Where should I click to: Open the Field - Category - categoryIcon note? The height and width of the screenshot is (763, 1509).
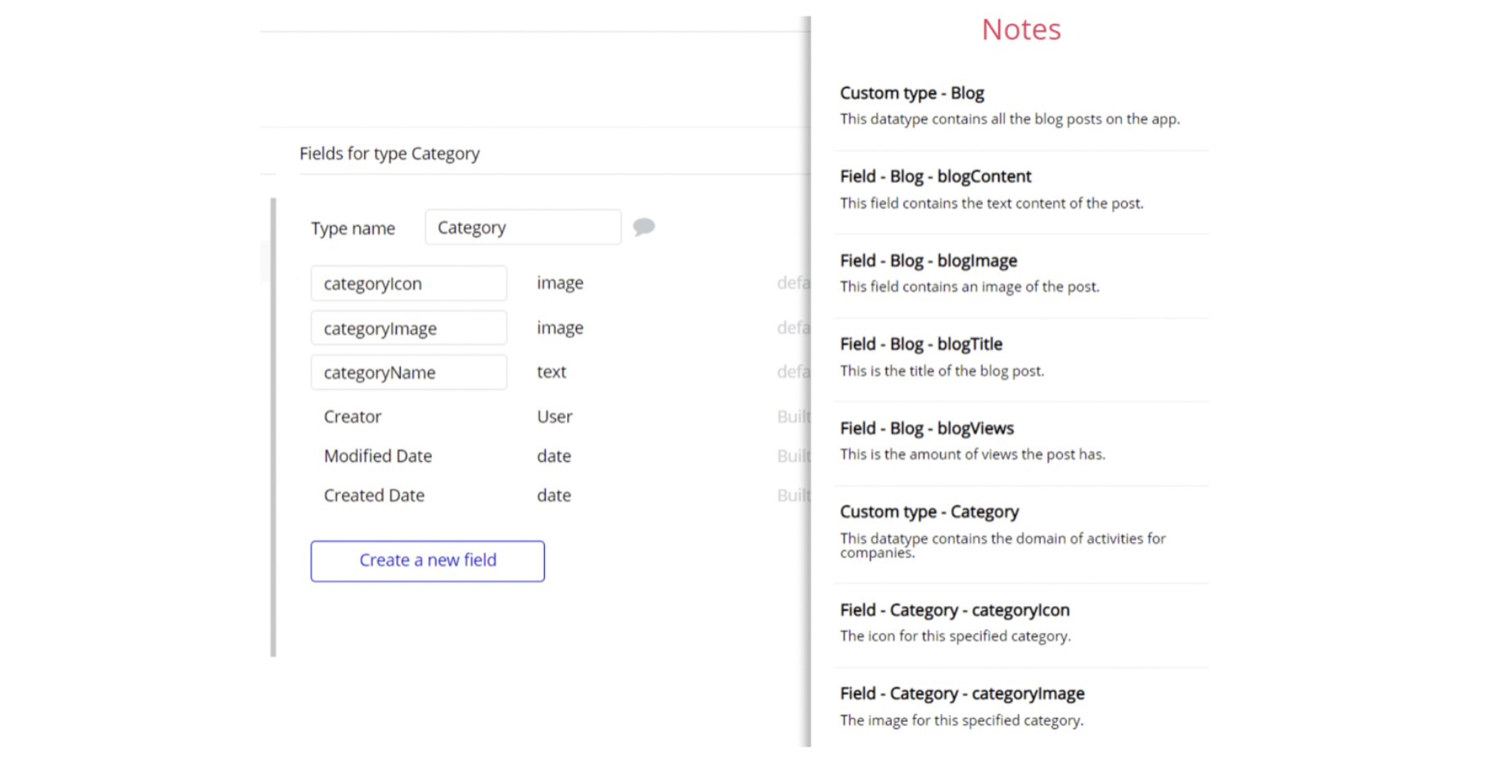tap(954, 611)
